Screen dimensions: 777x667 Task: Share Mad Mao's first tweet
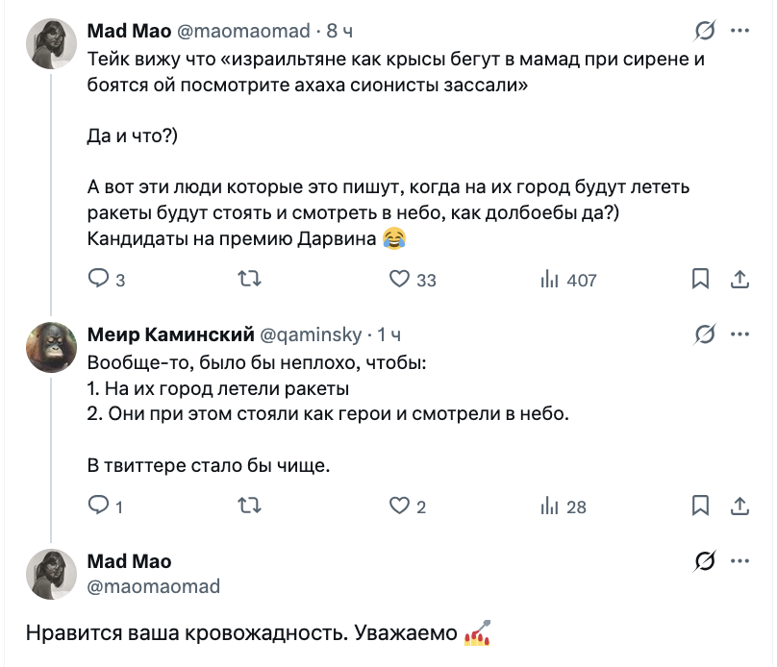coord(739,280)
